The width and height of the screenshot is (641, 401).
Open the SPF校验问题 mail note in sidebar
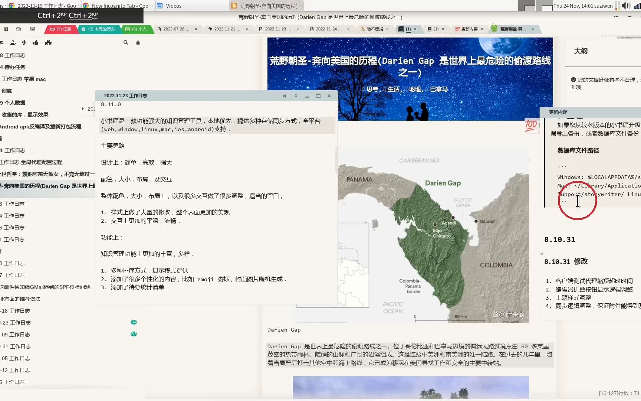click(45, 287)
